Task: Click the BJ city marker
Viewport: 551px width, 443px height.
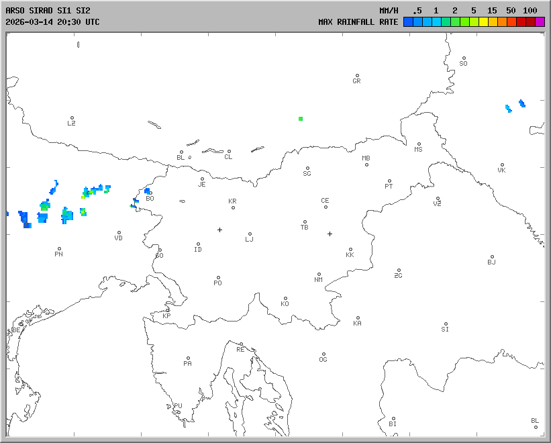Action: pyautogui.click(x=492, y=257)
